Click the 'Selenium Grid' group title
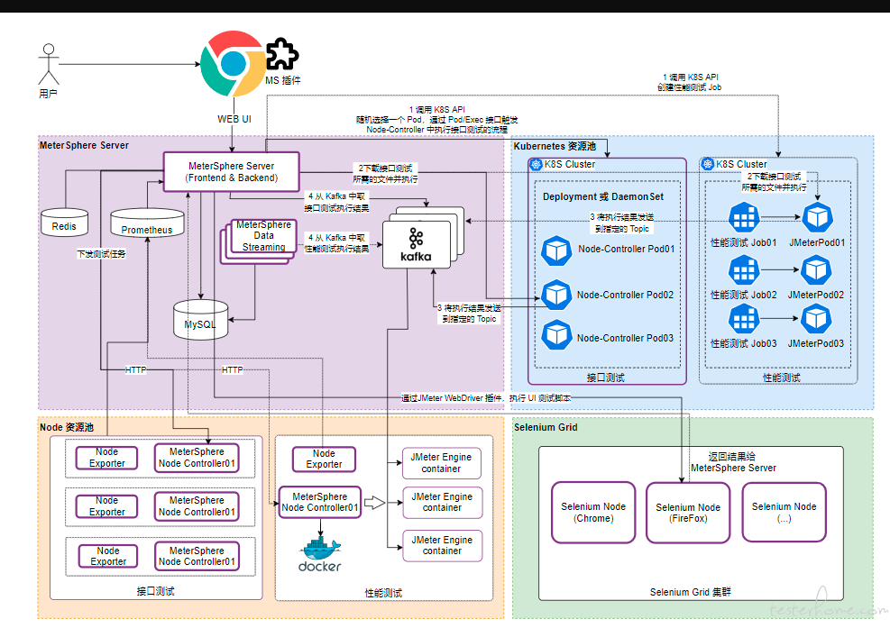This screenshot has height=628, width=890. coord(546,427)
